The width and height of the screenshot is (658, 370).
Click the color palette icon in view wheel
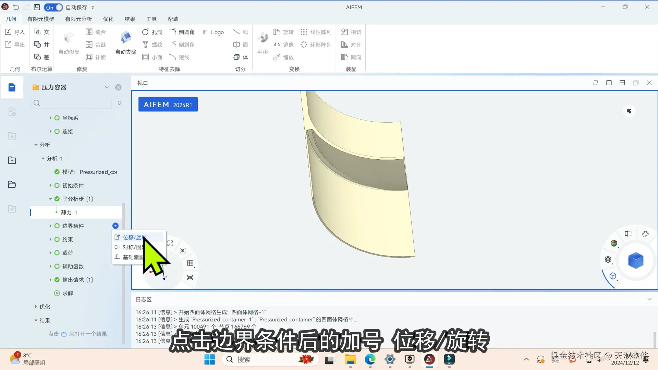pos(645,234)
